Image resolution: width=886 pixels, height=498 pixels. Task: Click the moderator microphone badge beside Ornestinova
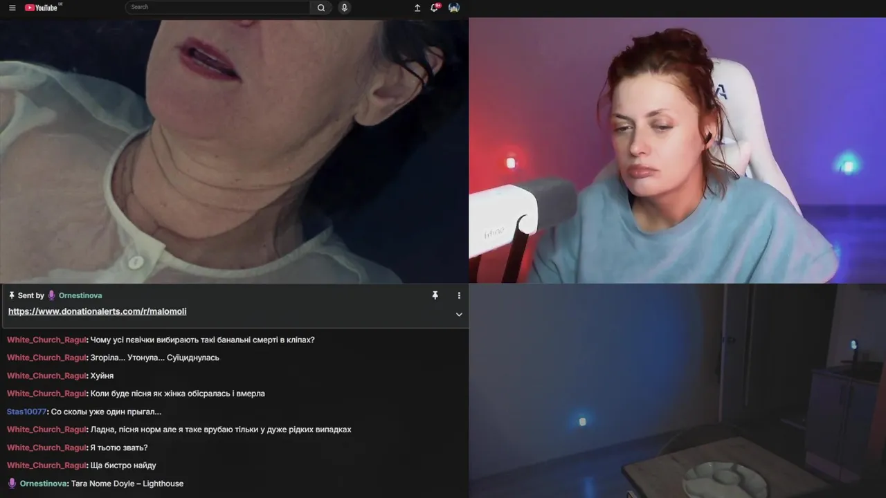click(51, 295)
